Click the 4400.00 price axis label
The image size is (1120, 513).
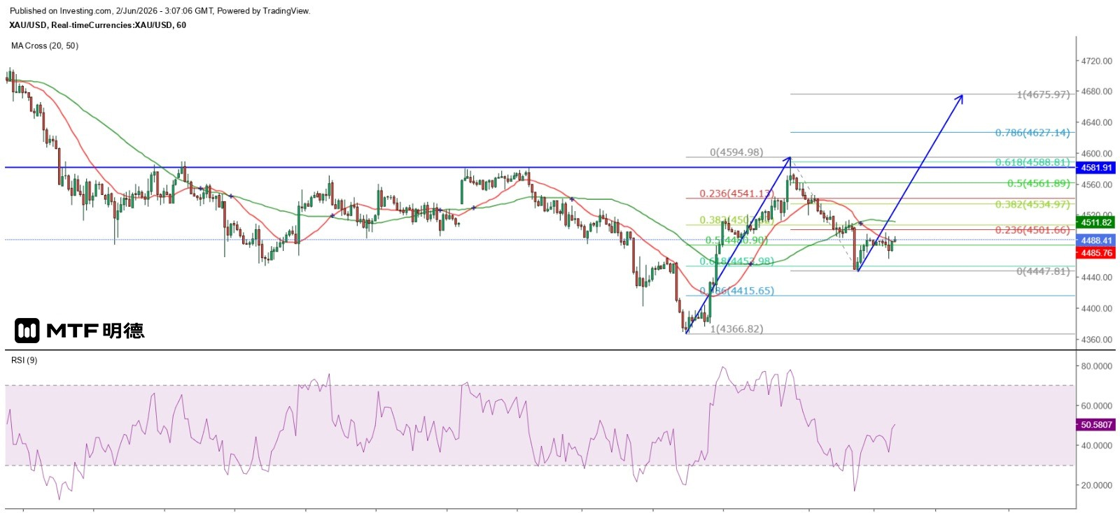(x=1096, y=309)
